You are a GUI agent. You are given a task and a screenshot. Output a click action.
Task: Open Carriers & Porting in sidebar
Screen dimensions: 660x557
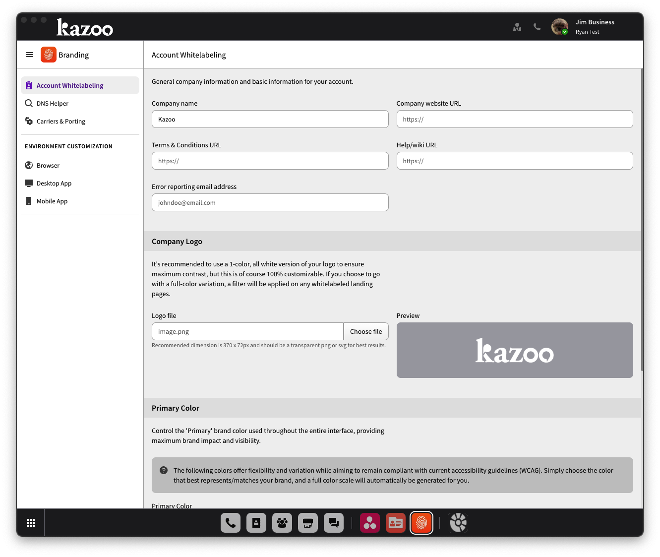[80, 121]
